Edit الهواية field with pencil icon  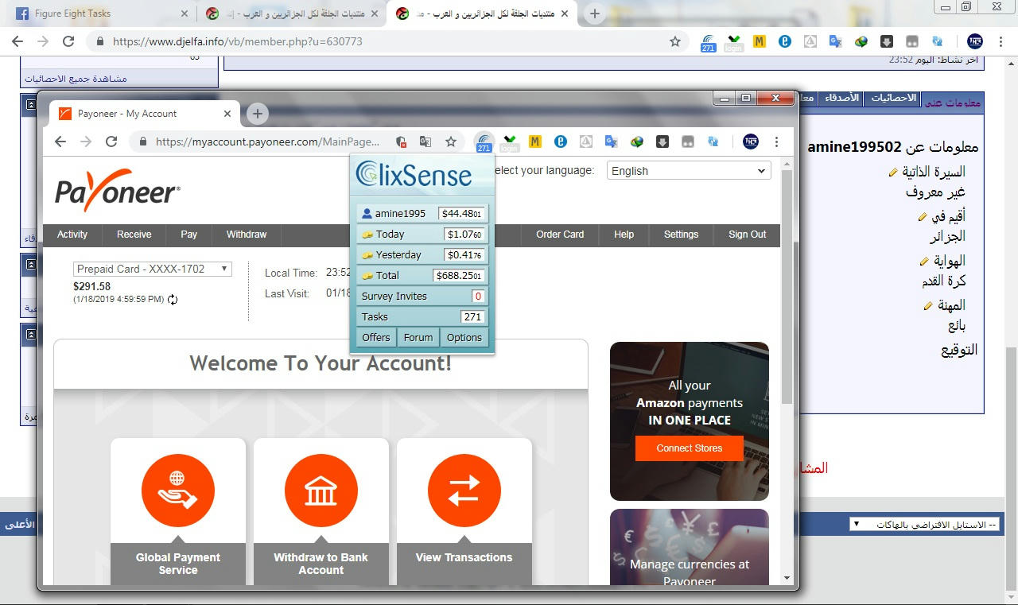[924, 261]
